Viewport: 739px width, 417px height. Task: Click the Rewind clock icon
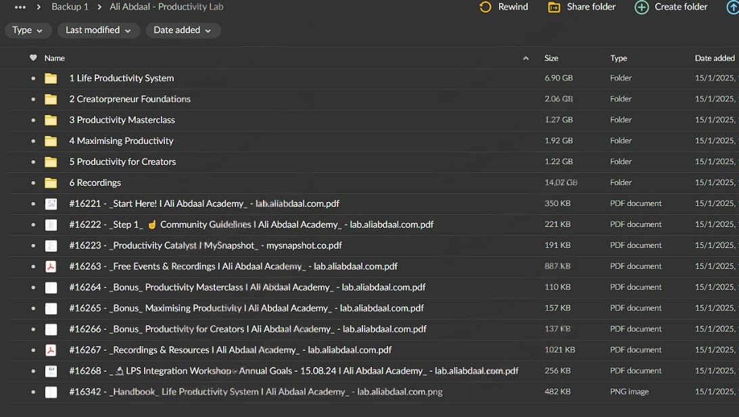pos(485,7)
